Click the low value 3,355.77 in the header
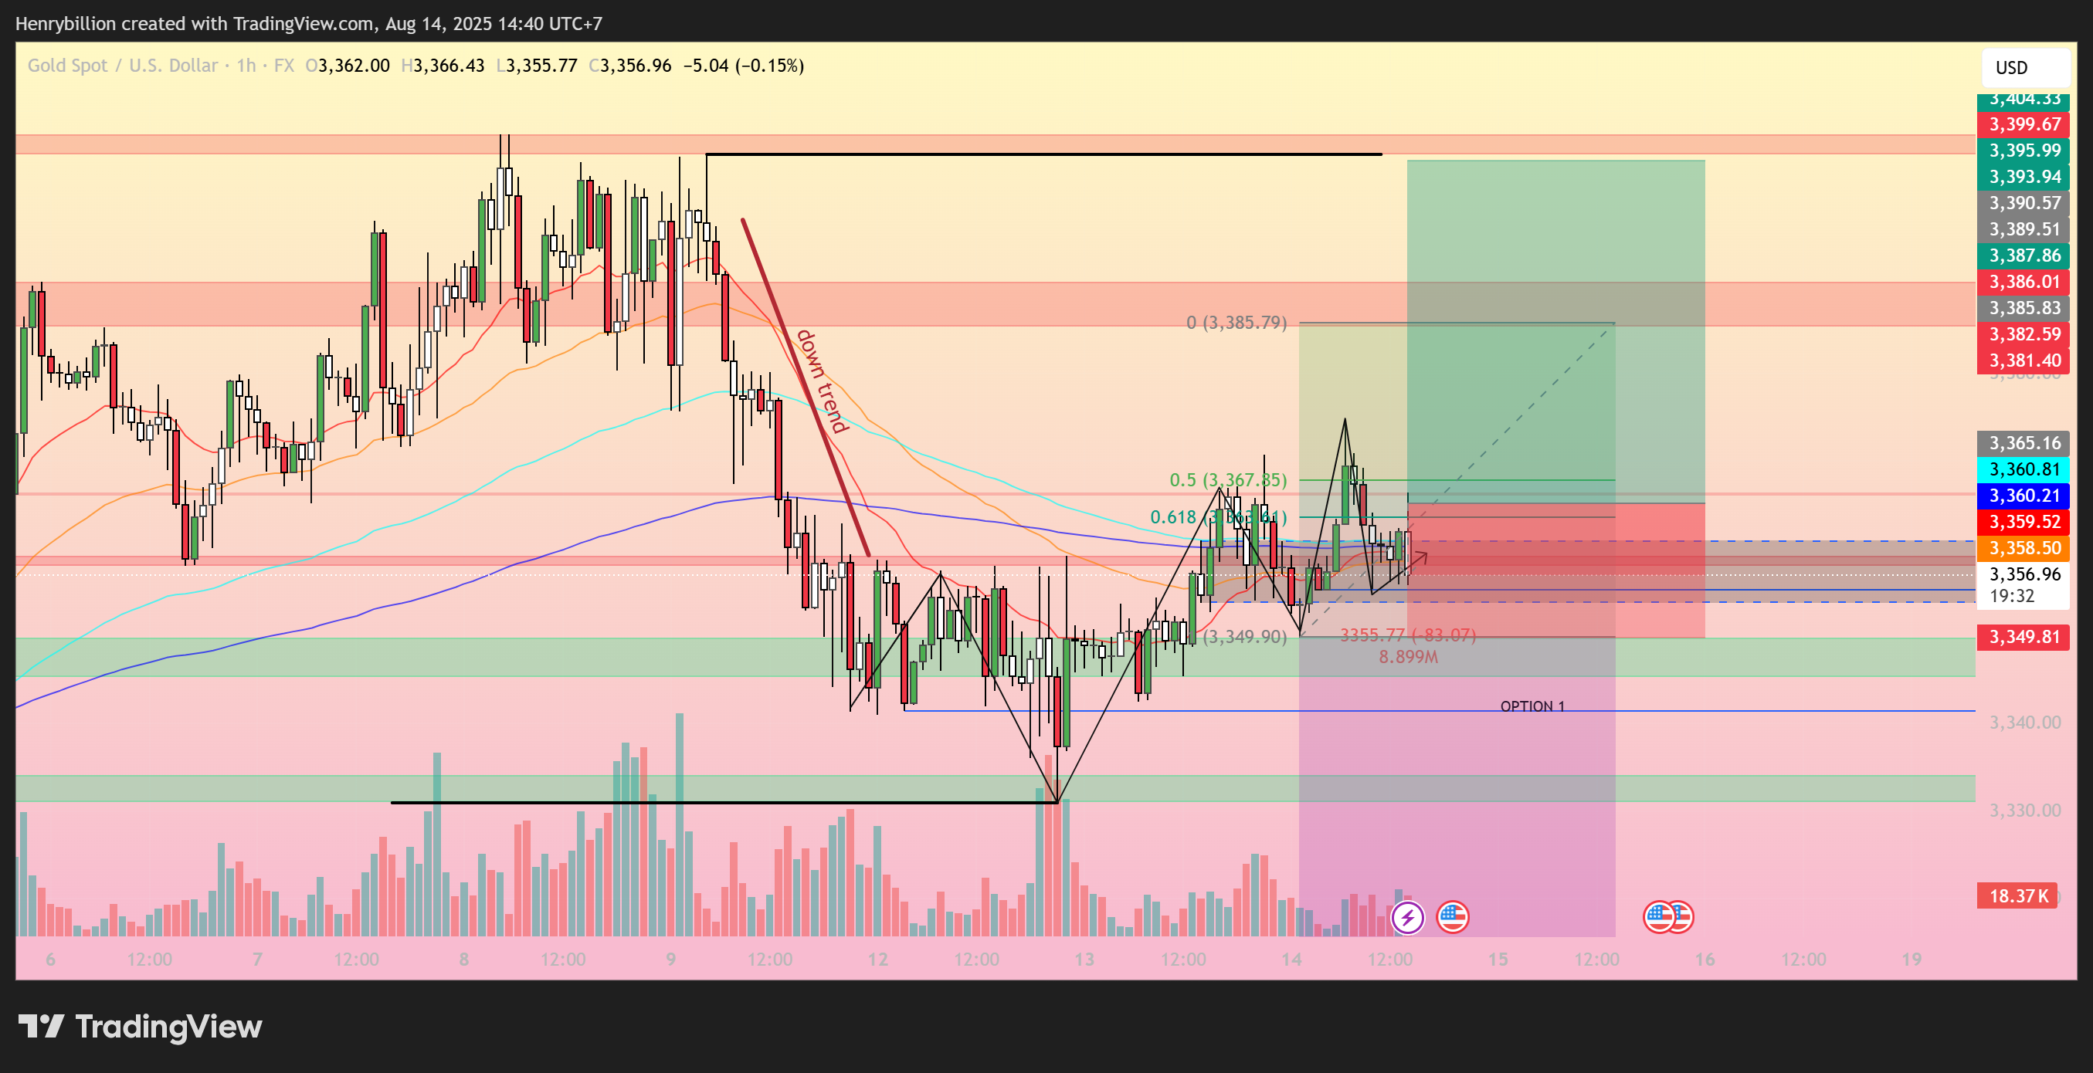Screen dimensions: 2093x1073 coord(541,66)
